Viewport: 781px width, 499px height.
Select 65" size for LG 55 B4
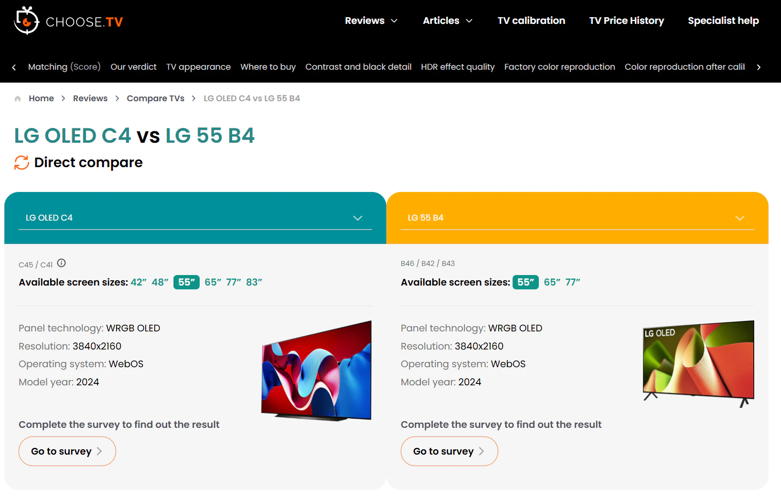pos(552,282)
